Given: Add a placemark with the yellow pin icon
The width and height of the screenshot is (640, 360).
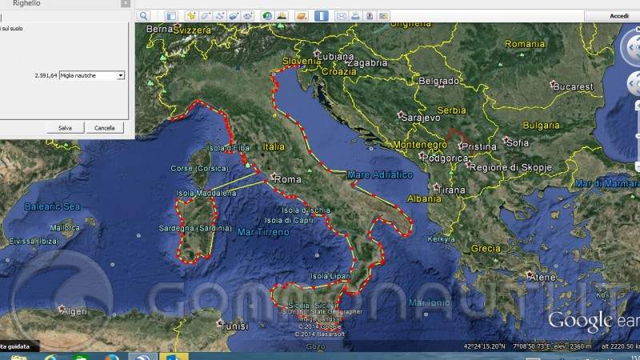Looking at the screenshot, I should coord(191,16).
